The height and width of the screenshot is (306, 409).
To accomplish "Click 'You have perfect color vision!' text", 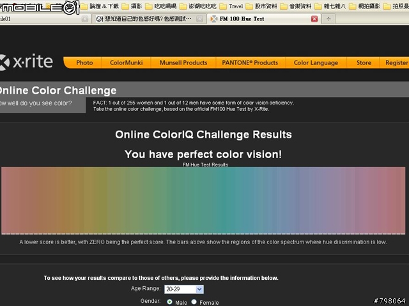I will pyautogui.click(x=203, y=154).
